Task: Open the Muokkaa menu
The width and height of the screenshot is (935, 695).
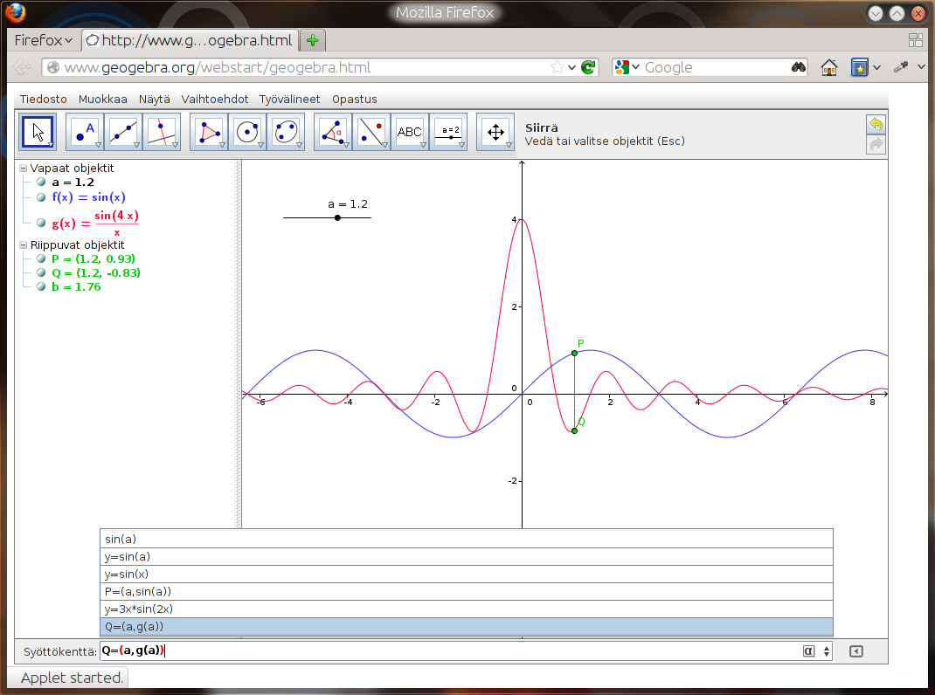Action: tap(102, 99)
